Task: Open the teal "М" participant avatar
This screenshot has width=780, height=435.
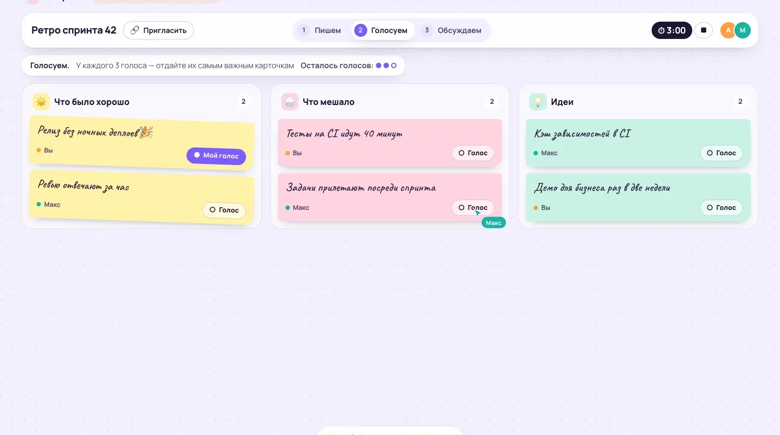Action: coord(743,30)
